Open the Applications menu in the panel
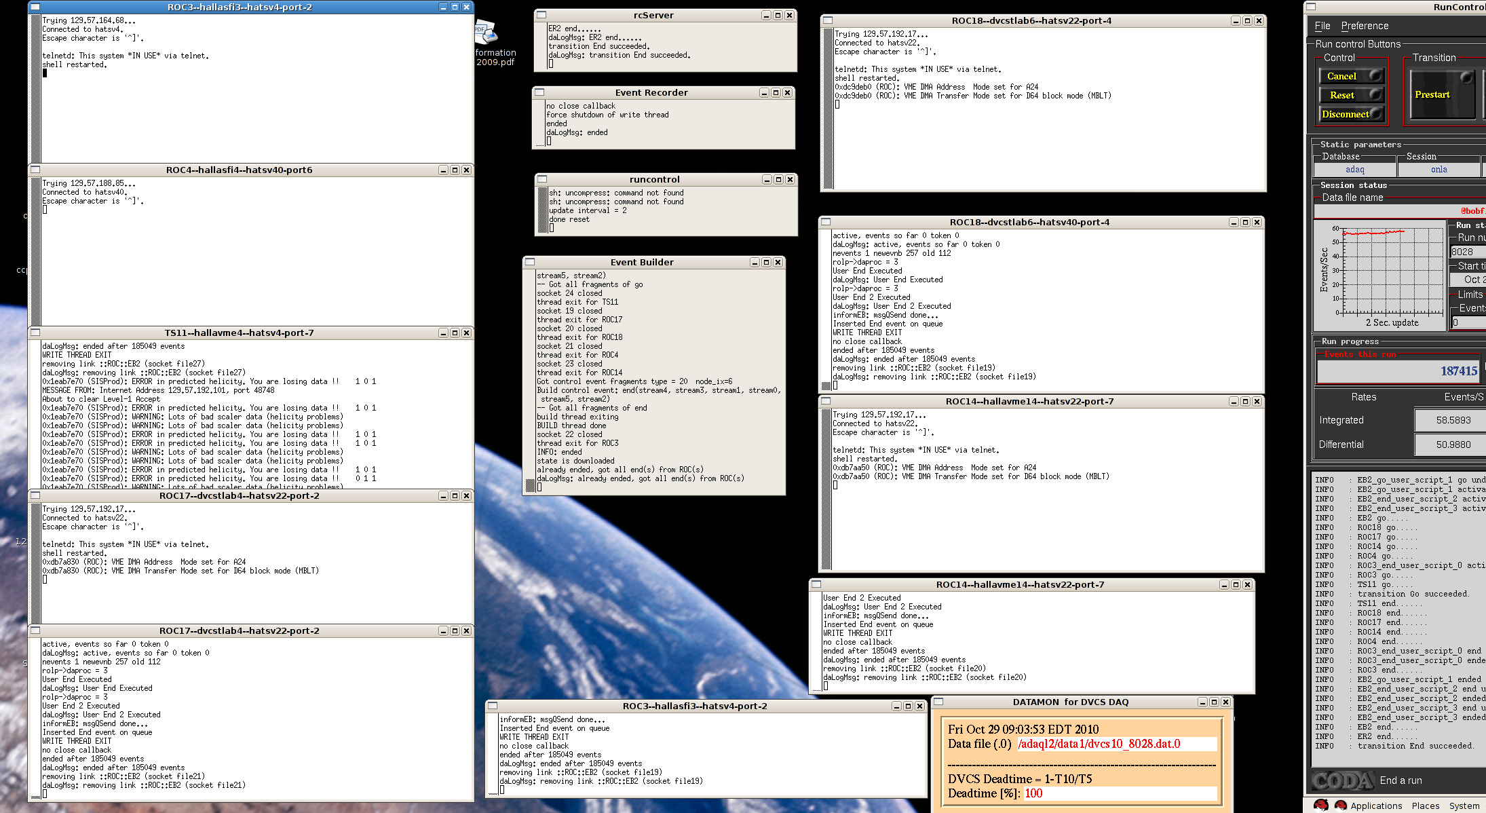 (x=1376, y=806)
